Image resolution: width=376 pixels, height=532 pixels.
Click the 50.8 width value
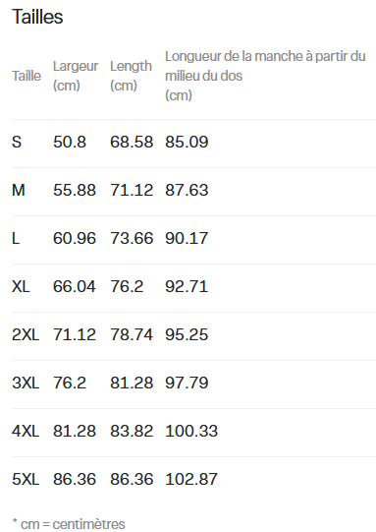tap(70, 142)
